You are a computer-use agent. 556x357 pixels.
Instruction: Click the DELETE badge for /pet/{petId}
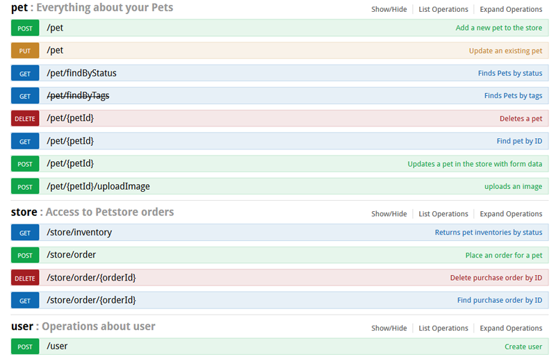(25, 118)
